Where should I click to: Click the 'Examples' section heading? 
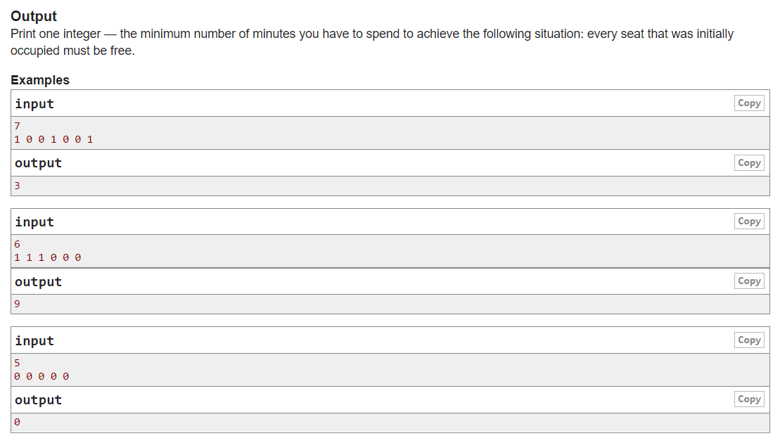(x=40, y=80)
